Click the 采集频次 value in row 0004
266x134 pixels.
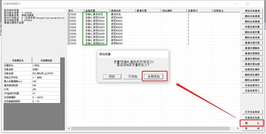click(x=189, y=27)
